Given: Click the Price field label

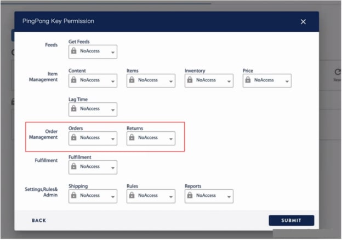Looking at the screenshot, I should tap(248, 71).
